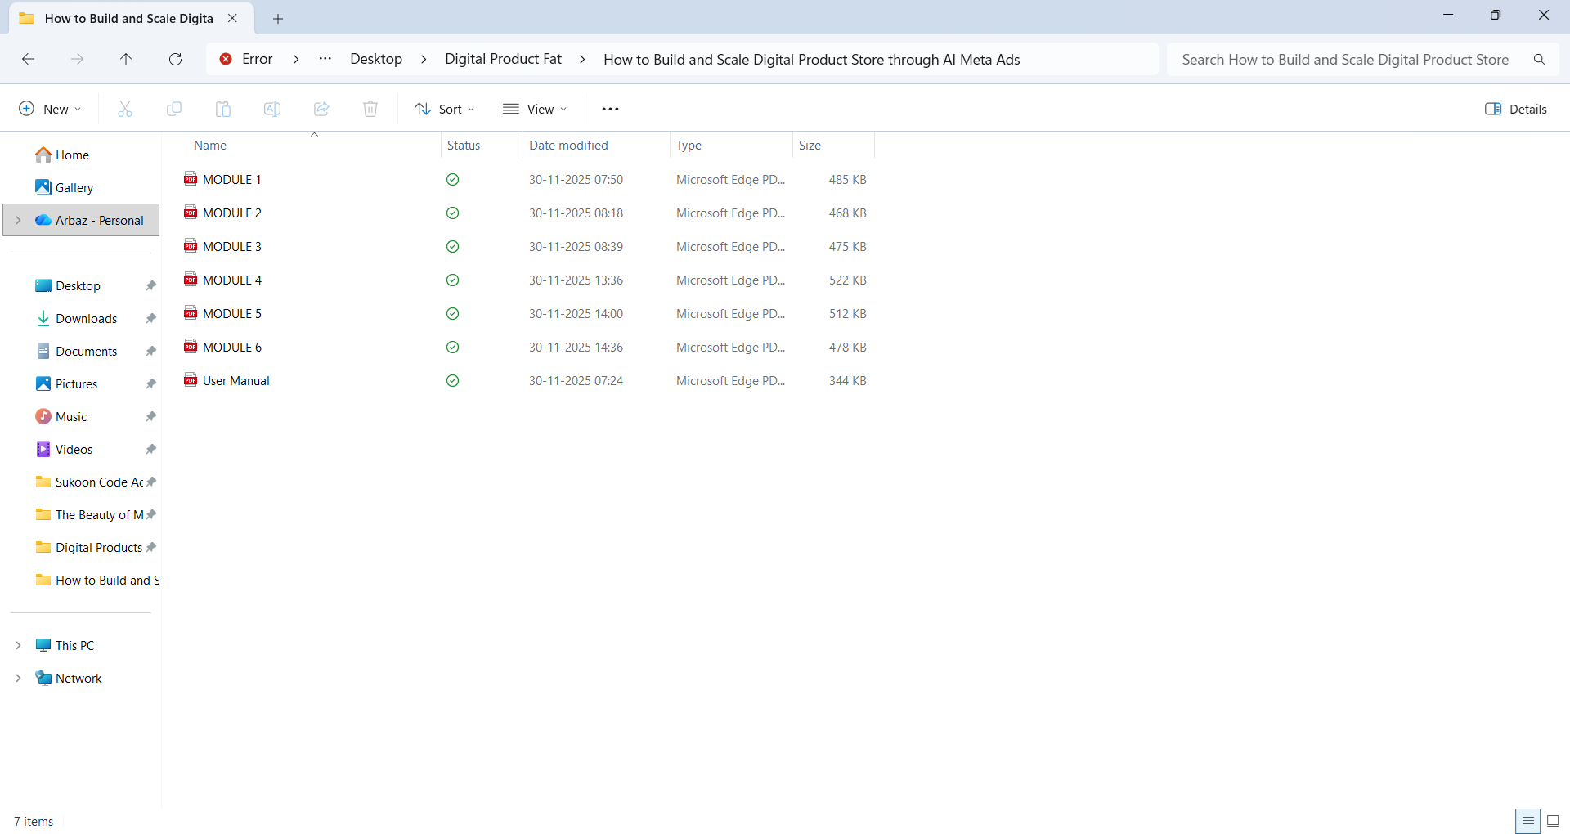
Task: Open the Sort dropdown menu
Action: click(445, 109)
